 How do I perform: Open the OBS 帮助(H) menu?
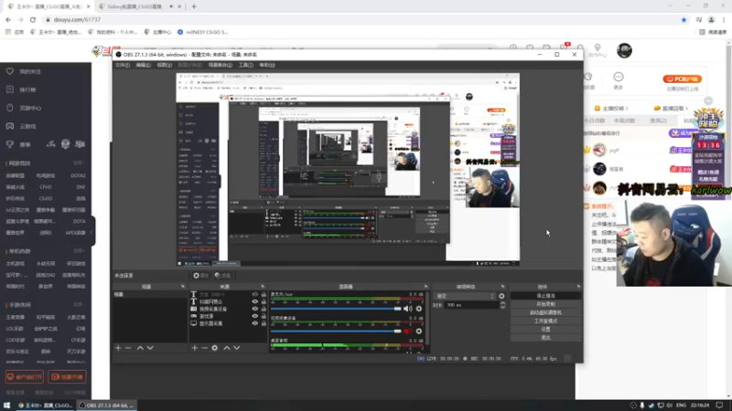click(x=267, y=65)
